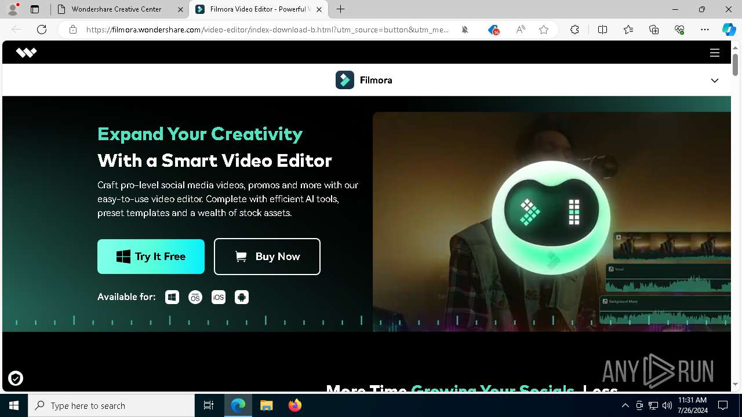Viewport: 742px width, 417px height.
Task: Refresh the current page
Action: click(42, 30)
